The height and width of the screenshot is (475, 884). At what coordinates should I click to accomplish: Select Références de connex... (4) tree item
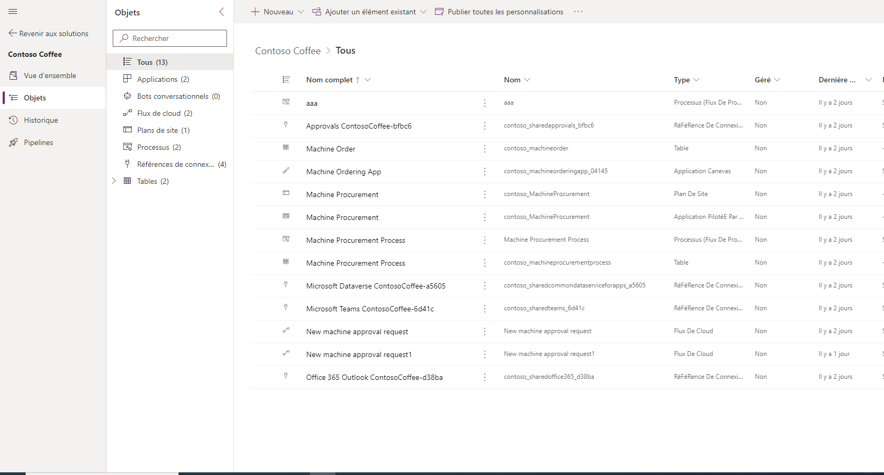[x=170, y=164]
